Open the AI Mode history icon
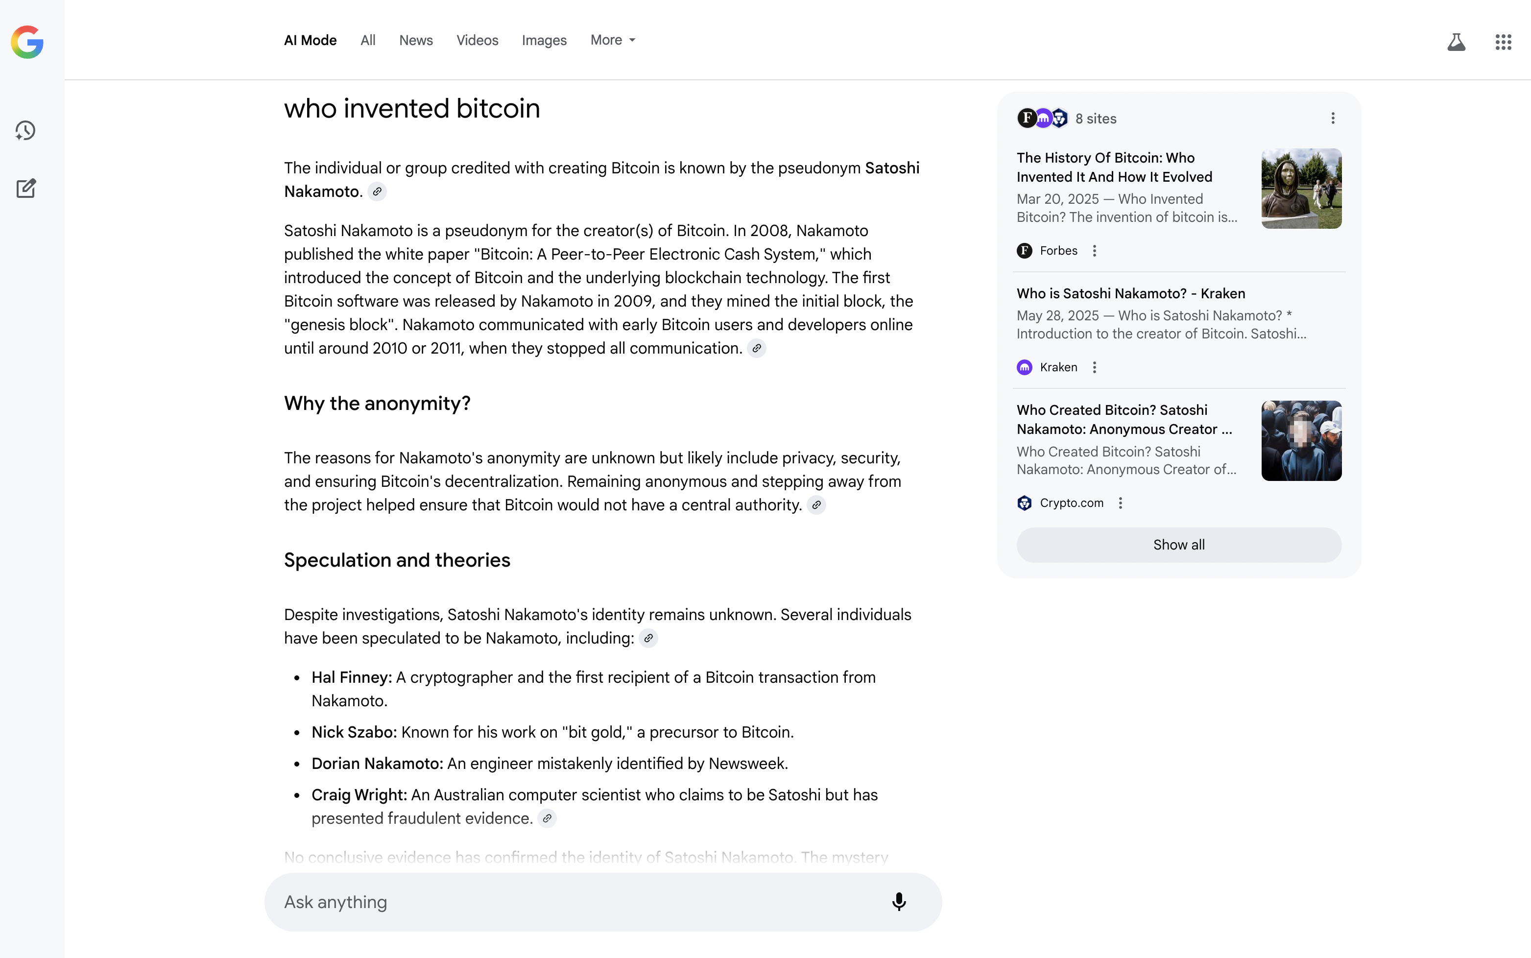The image size is (1531, 958). (25, 130)
